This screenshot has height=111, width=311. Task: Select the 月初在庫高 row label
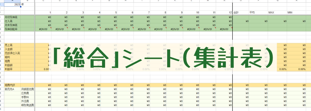point(12,17)
